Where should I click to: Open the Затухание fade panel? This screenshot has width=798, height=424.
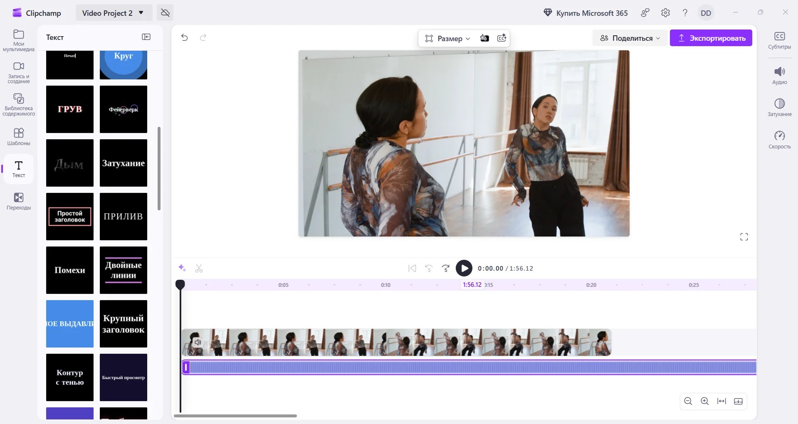point(779,108)
